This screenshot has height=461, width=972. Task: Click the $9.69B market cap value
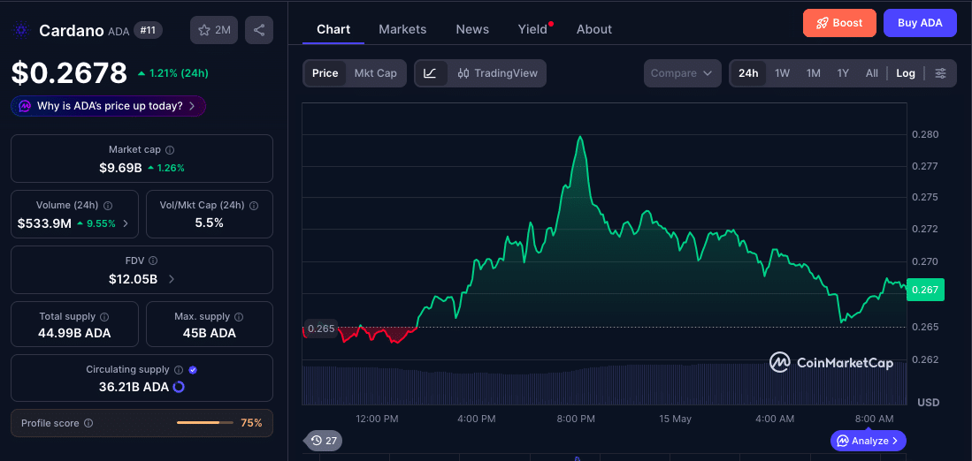120,168
